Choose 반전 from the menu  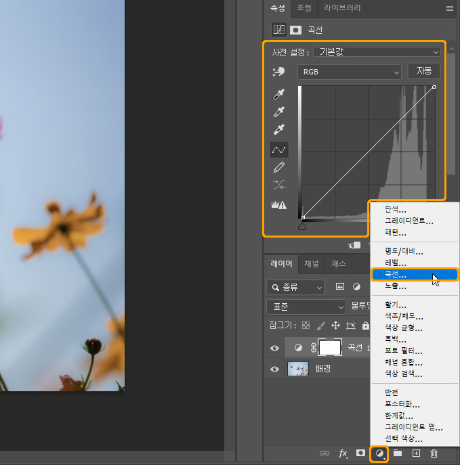pyautogui.click(x=415, y=393)
